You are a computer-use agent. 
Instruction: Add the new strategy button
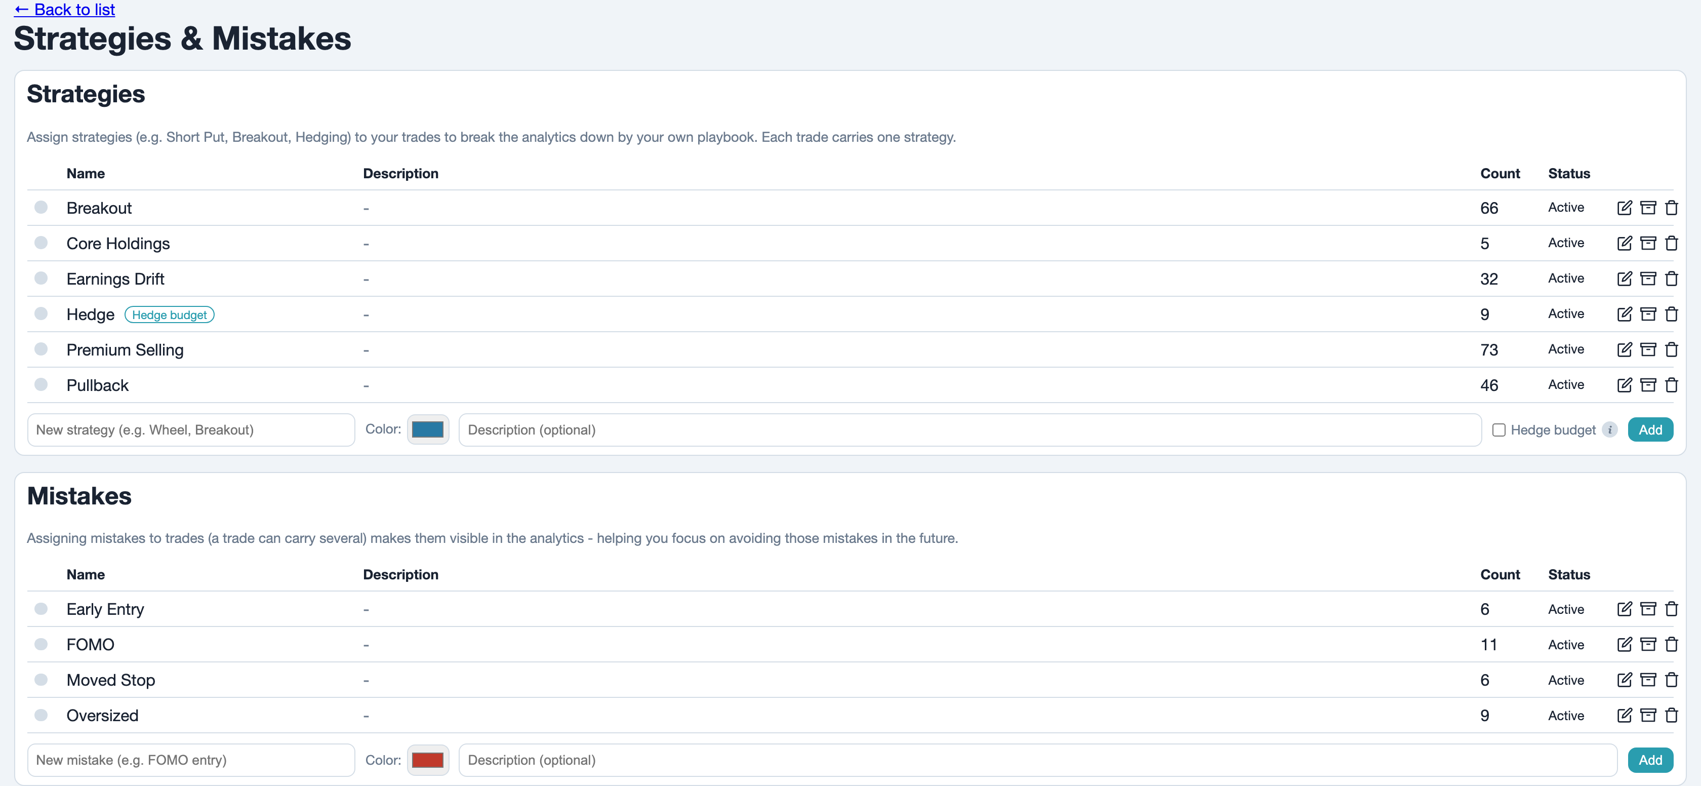[1650, 430]
